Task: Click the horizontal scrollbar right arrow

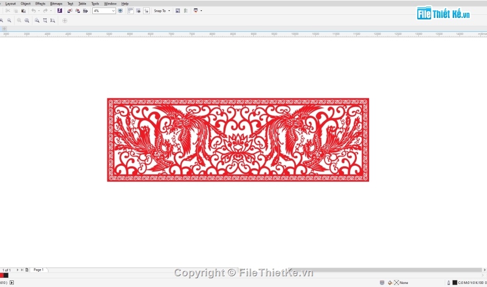Action: point(484,270)
